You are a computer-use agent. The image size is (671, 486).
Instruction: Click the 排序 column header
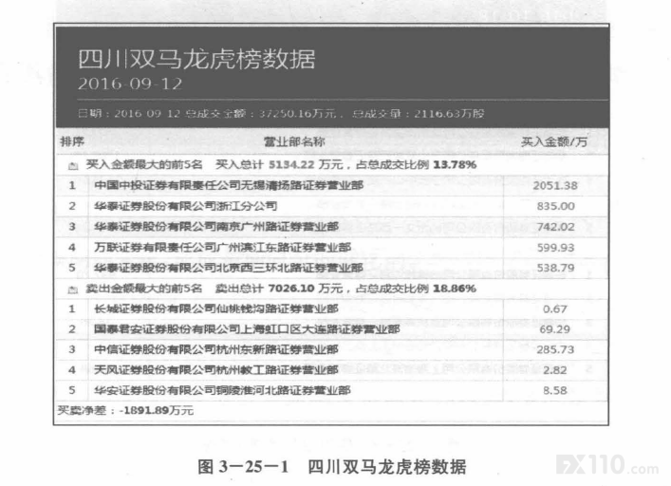(x=72, y=141)
